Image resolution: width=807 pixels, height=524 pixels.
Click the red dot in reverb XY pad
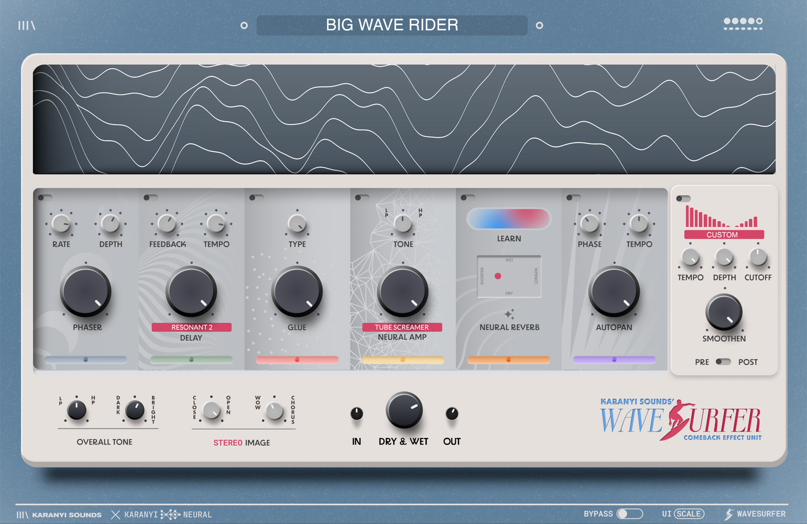pos(498,276)
